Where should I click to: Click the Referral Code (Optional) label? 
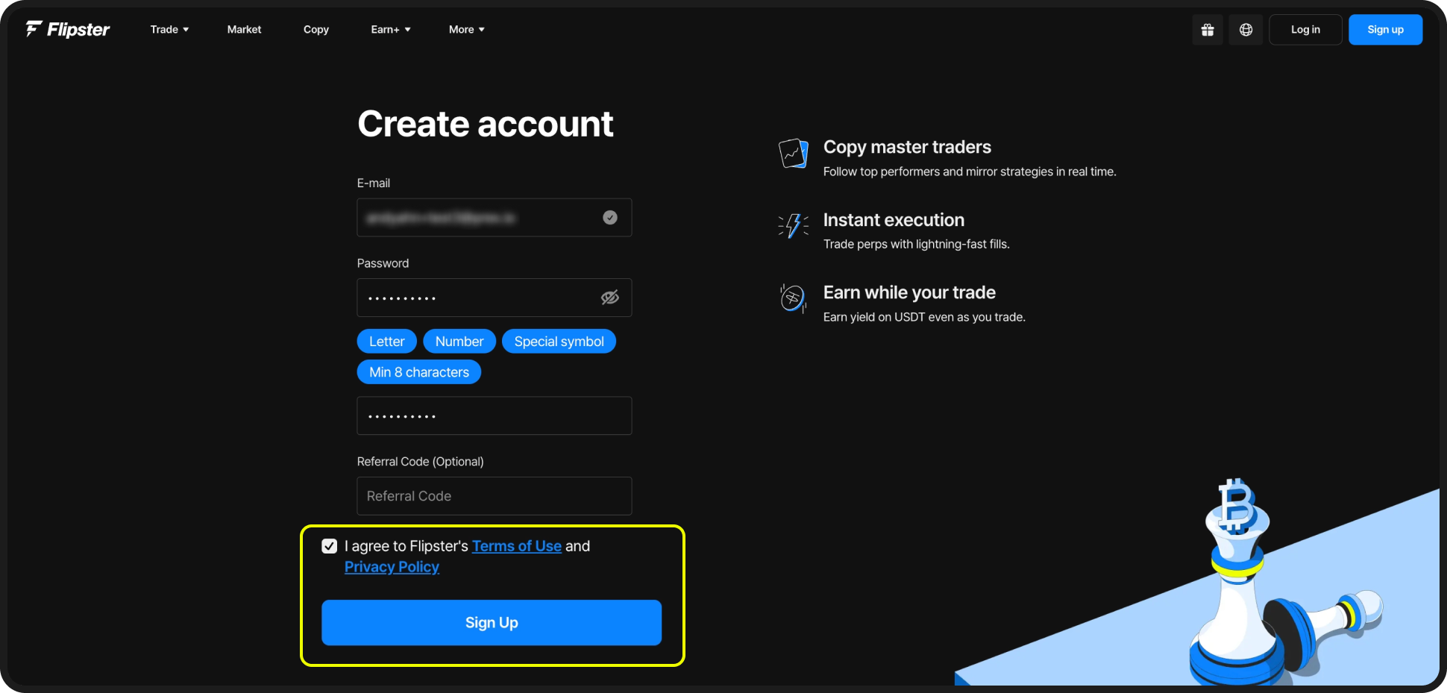(421, 462)
